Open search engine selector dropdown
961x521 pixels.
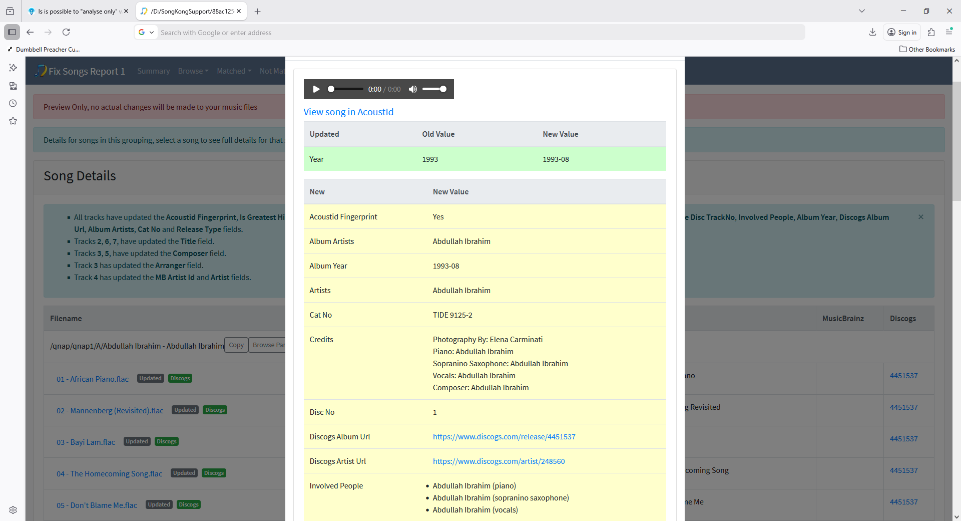pyautogui.click(x=146, y=32)
